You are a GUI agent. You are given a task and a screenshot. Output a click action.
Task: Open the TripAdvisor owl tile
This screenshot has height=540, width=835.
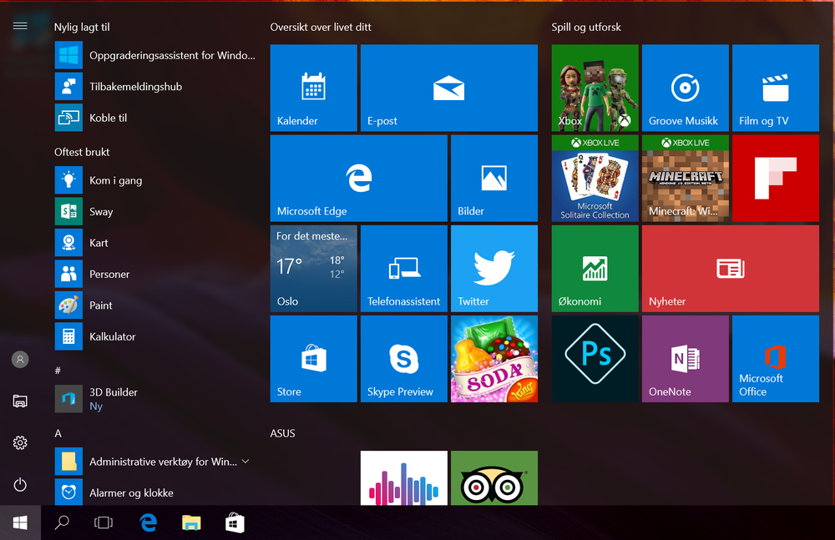pyautogui.click(x=494, y=477)
